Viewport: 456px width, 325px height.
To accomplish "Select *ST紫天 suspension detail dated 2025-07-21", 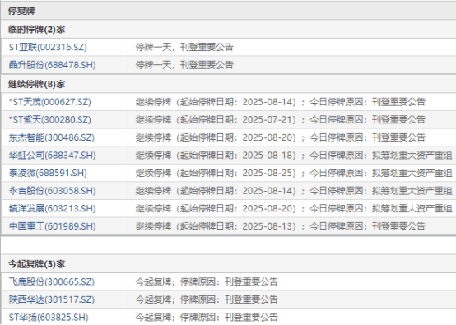I will pyautogui.click(x=281, y=120).
